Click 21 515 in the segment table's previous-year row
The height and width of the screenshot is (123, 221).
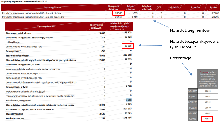pos(118,17)
